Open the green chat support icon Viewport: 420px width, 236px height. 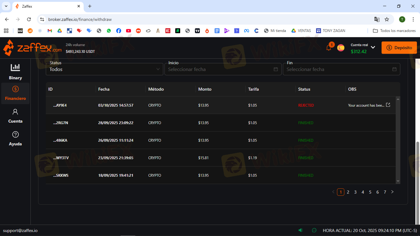pyautogui.click(x=314, y=230)
